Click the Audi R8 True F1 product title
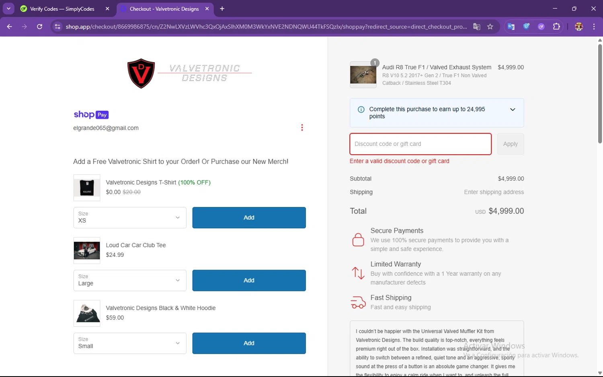This screenshot has height=377, width=603. click(x=437, y=67)
